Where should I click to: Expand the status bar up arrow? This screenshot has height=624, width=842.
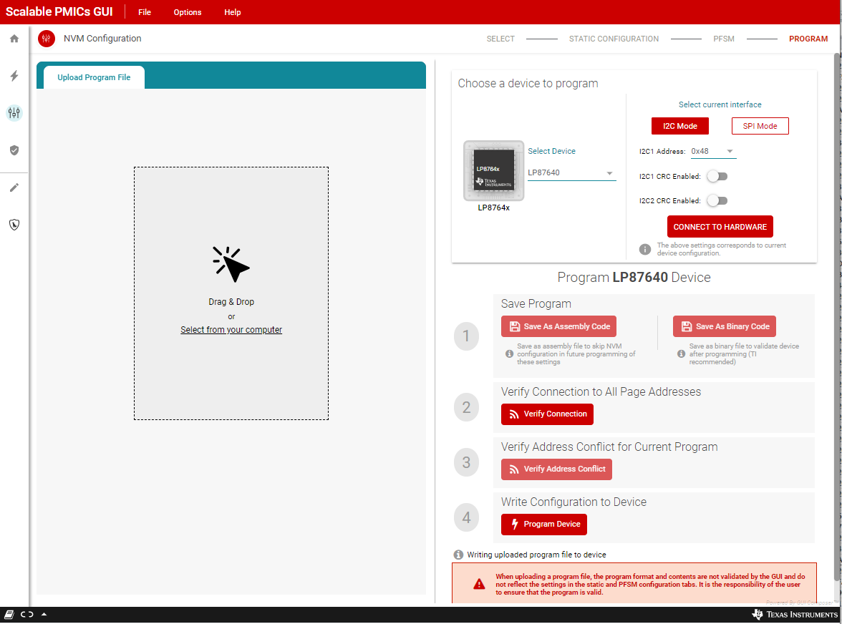[x=44, y=615]
